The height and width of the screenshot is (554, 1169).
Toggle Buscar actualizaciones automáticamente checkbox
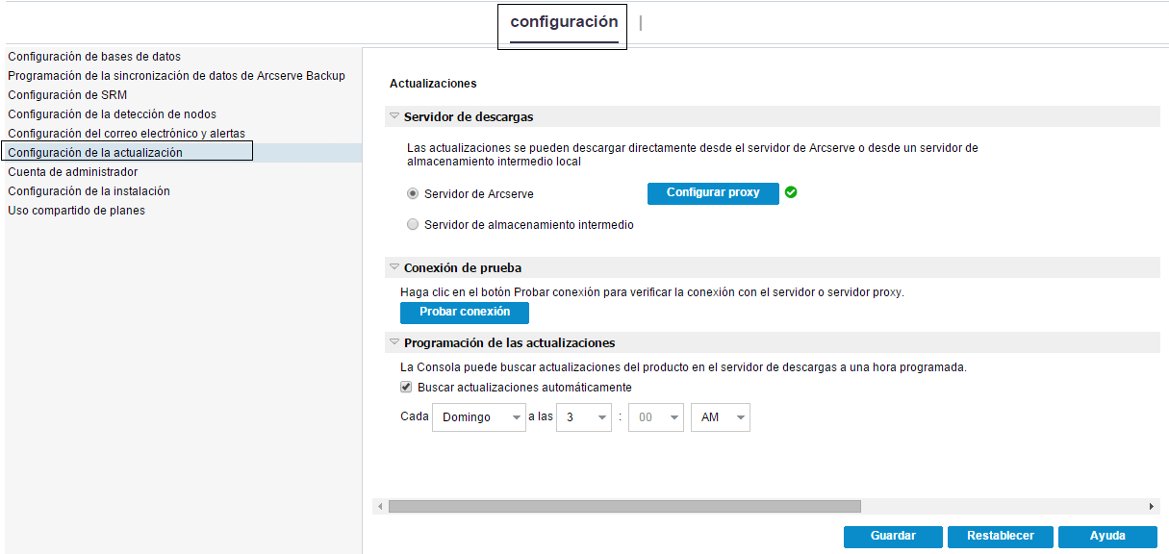[x=406, y=388]
